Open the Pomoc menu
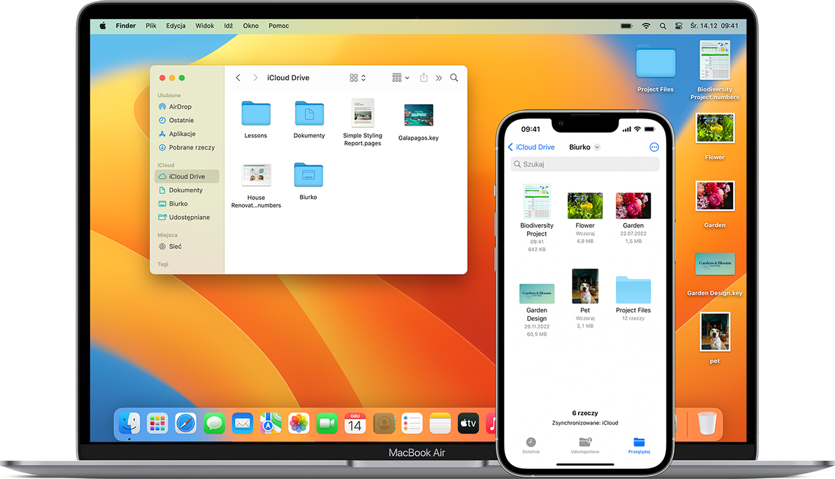 [x=279, y=26]
